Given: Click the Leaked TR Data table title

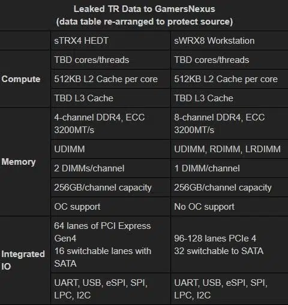Looking at the screenshot, I should tap(145, 9).
